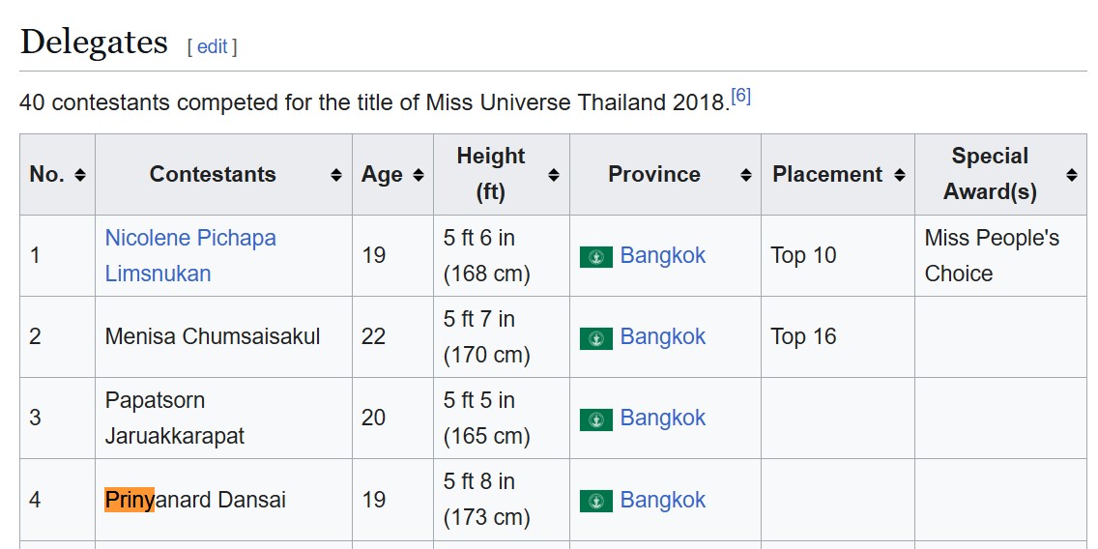Click the Miss People's Choice award cell
1098x549 pixels.
[991, 255]
